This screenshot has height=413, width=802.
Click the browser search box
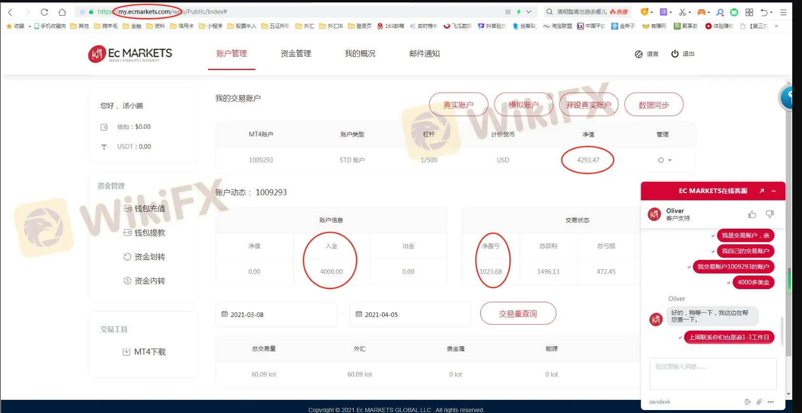point(587,12)
